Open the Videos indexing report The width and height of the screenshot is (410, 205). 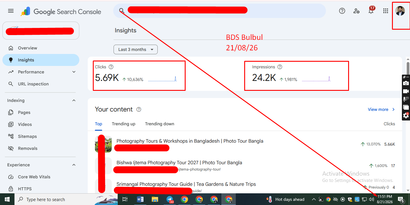click(x=41, y=124)
